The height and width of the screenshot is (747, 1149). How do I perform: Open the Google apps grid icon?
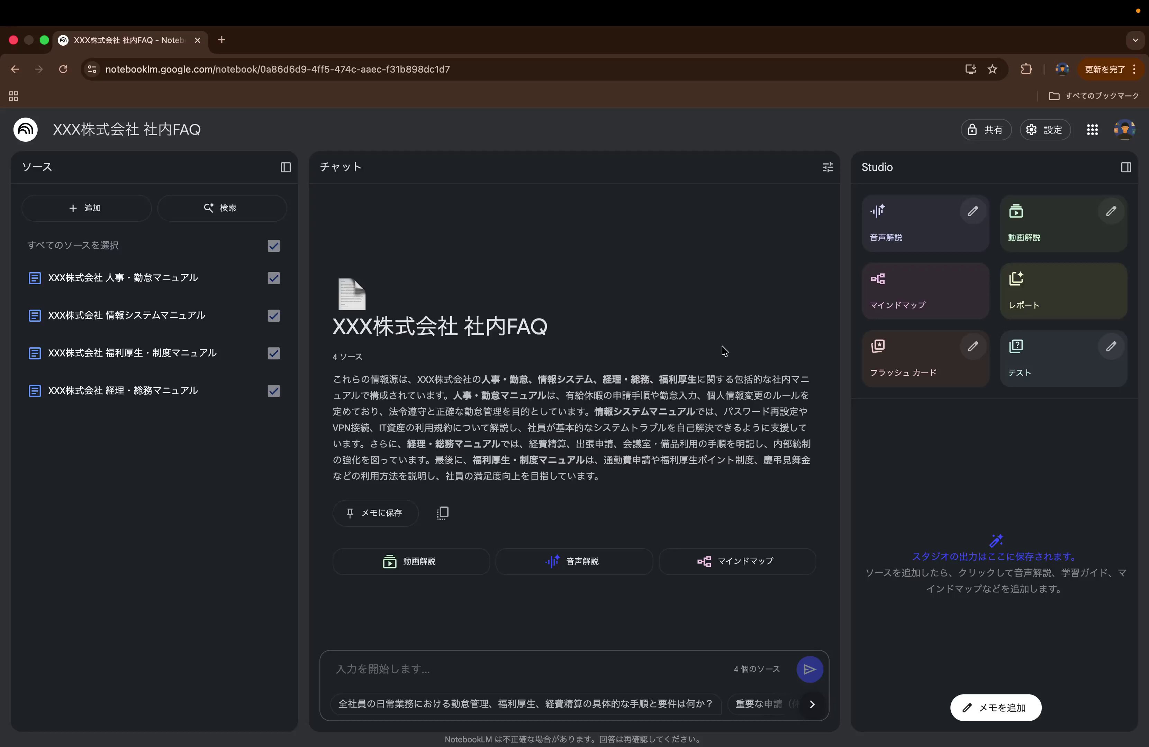pos(1092,130)
